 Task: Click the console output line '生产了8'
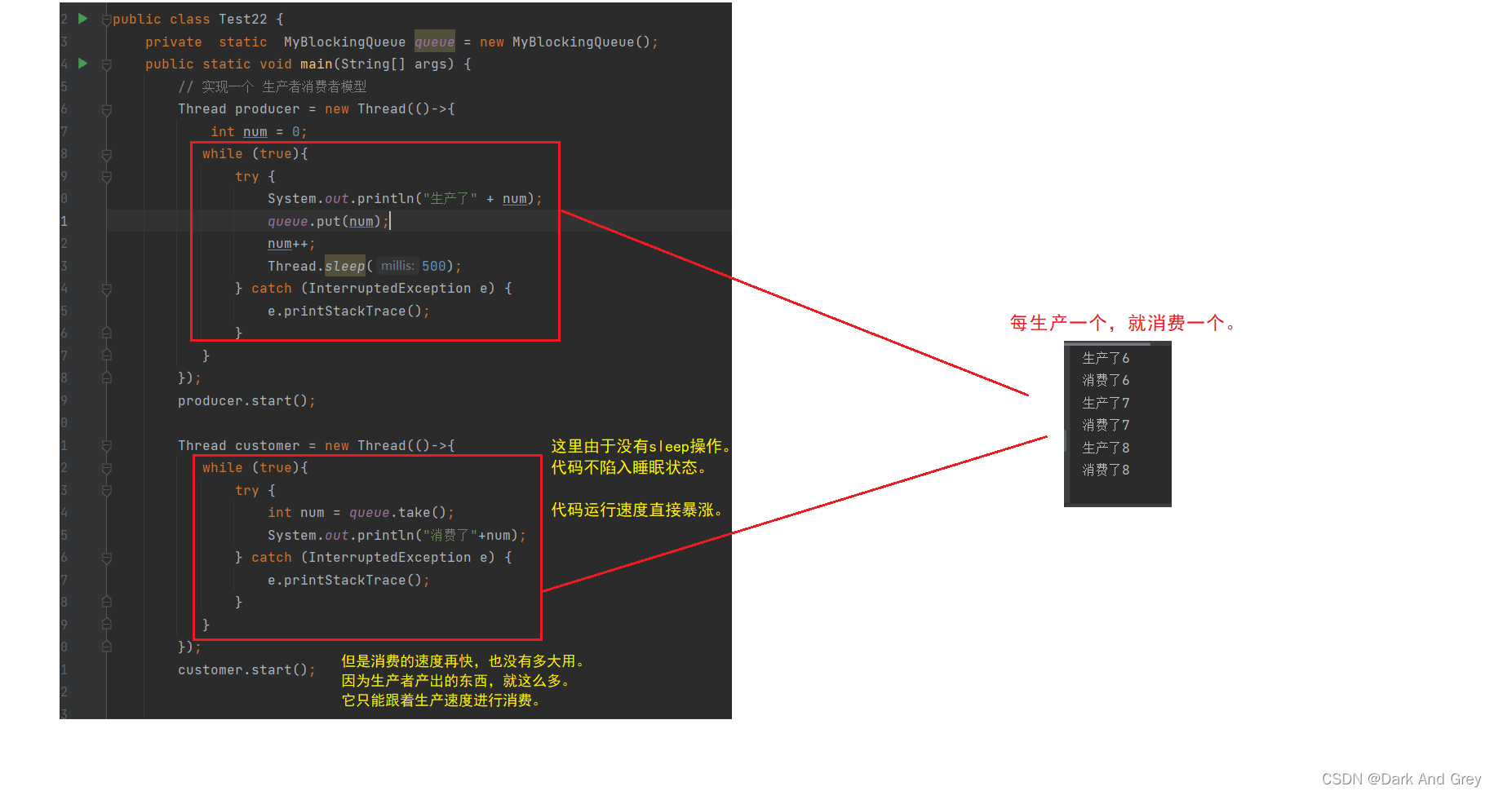1106,448
